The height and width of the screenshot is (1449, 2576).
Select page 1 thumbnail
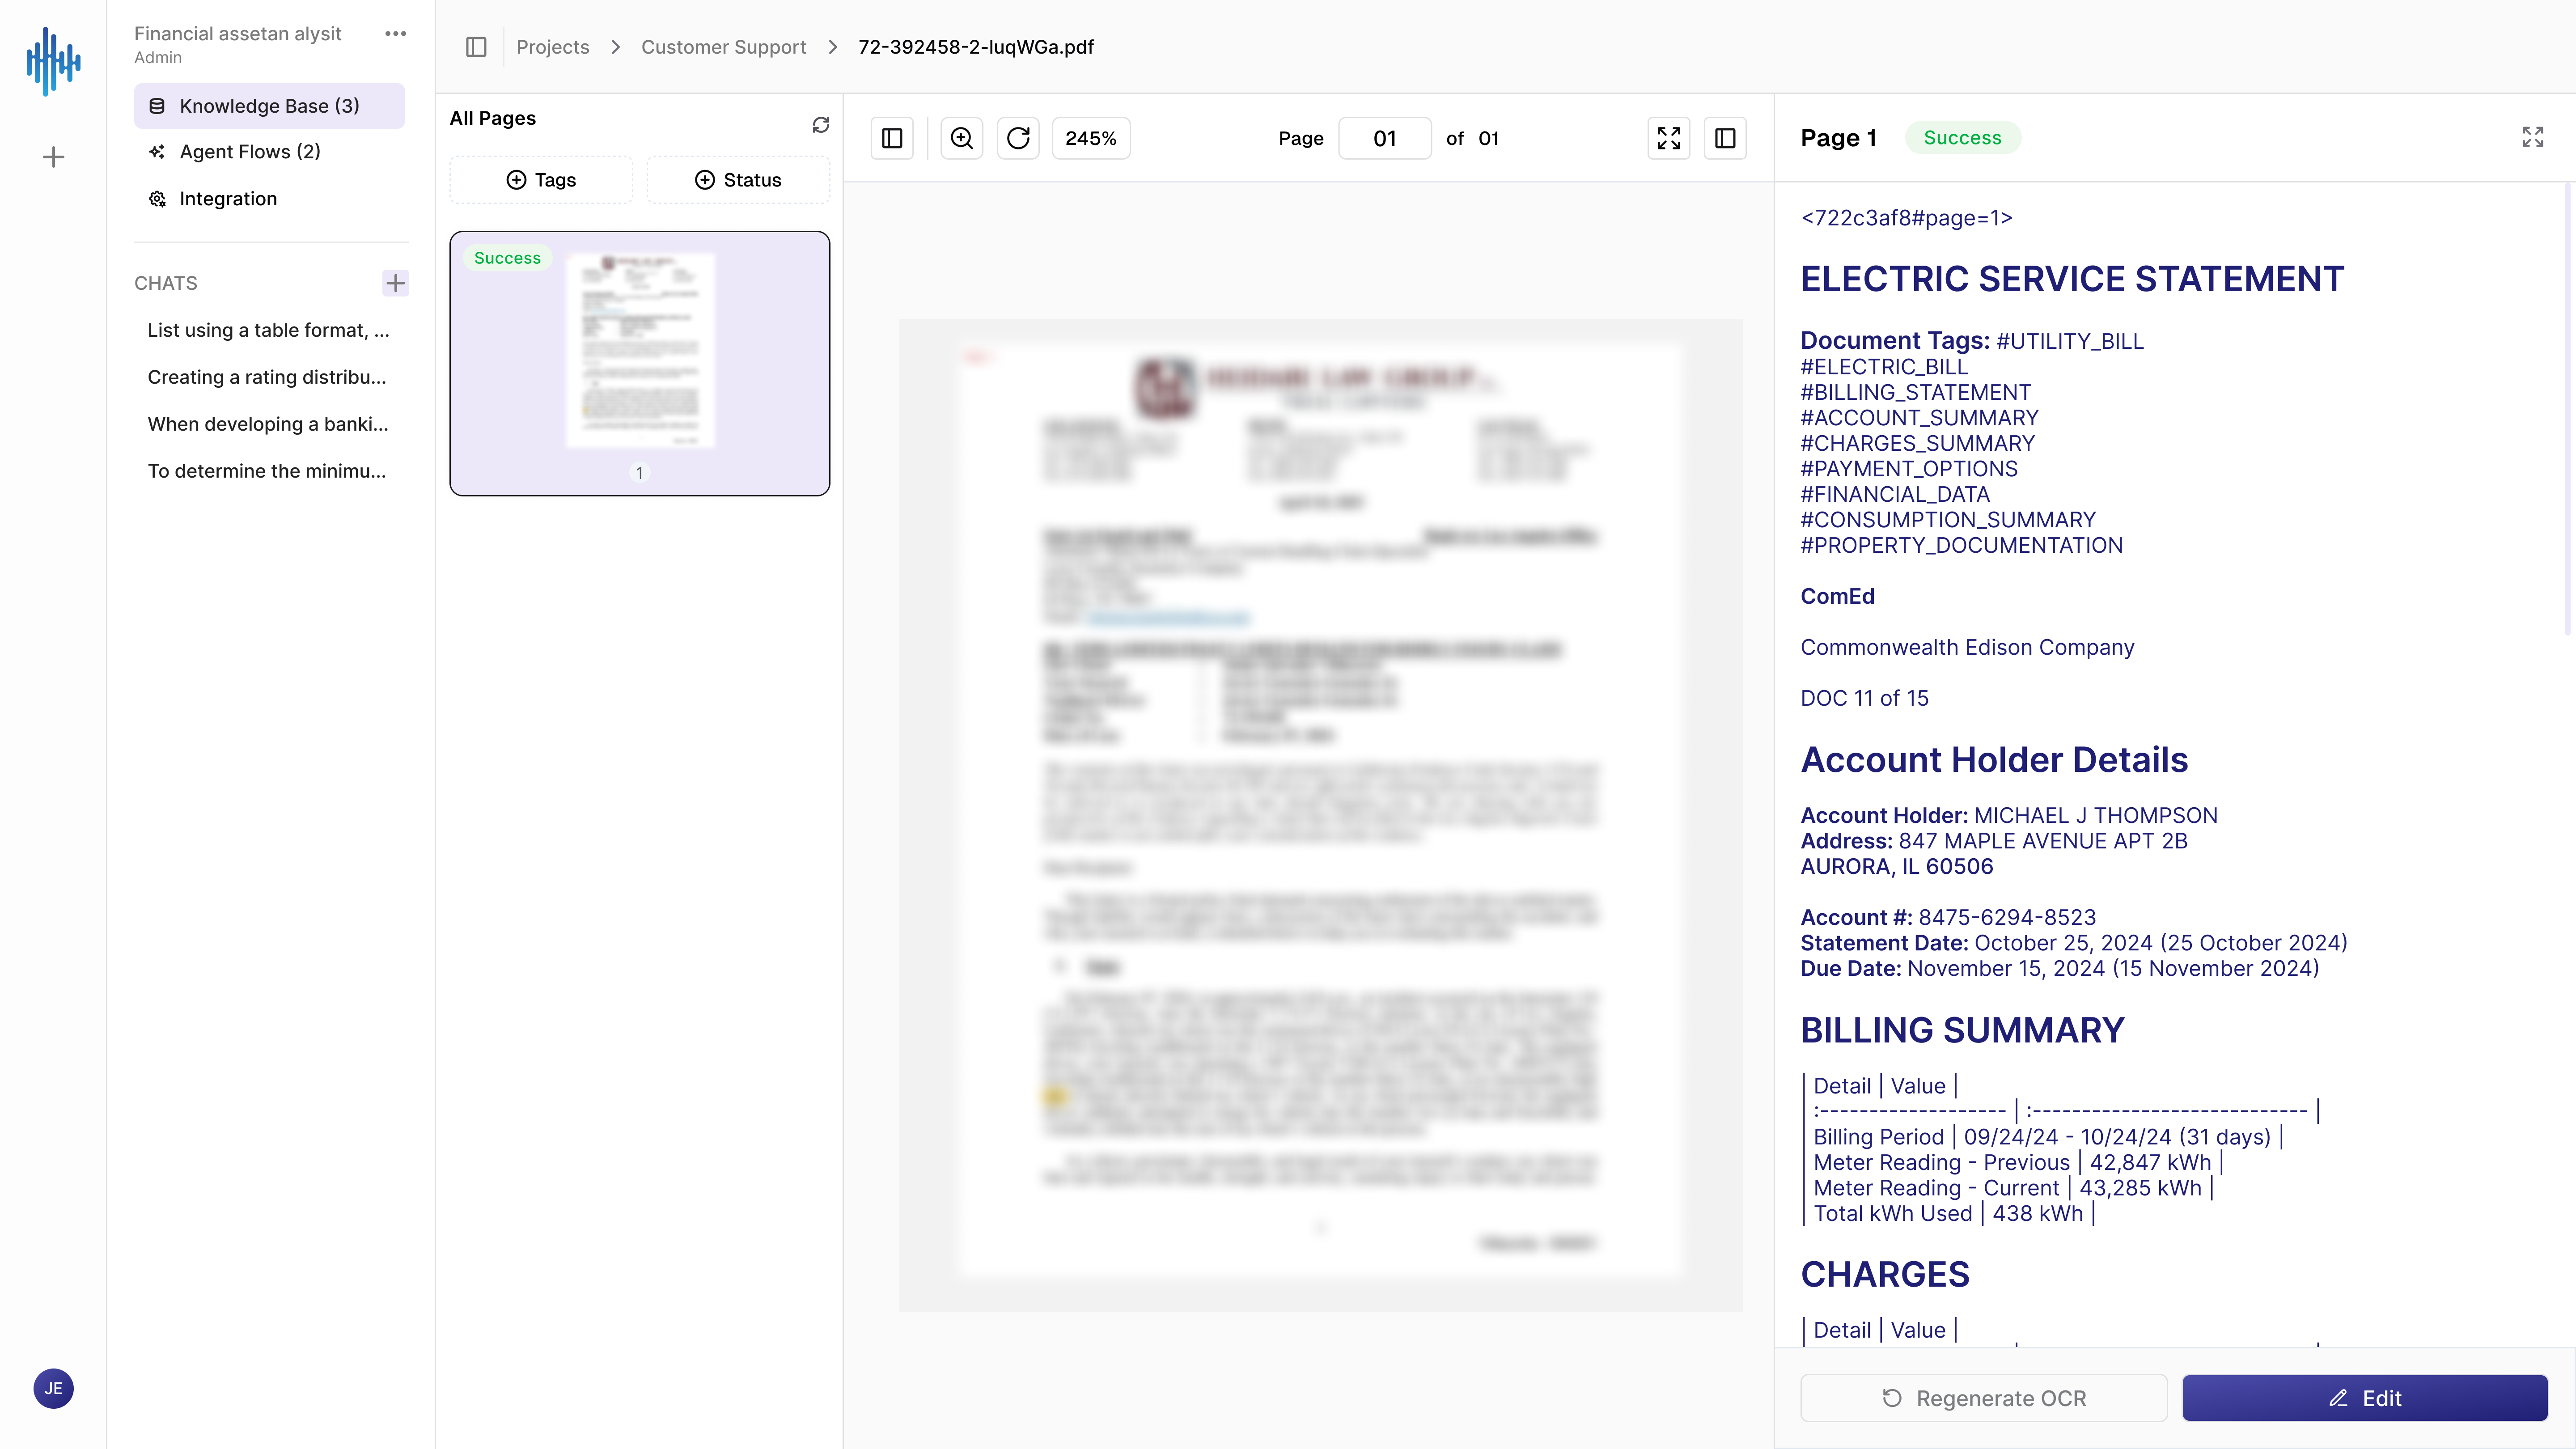click(640, 363)
